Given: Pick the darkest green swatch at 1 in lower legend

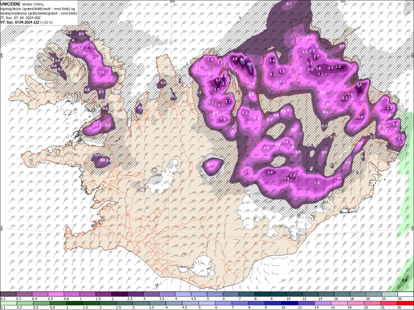Looking at the screenshot, I should click(x=74, y=303).
